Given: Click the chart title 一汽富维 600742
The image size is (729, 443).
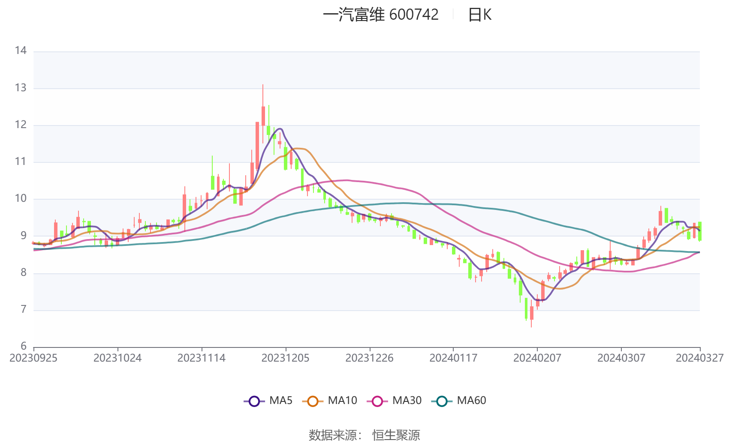Looking at the screenshot, I should click(381, 15).
